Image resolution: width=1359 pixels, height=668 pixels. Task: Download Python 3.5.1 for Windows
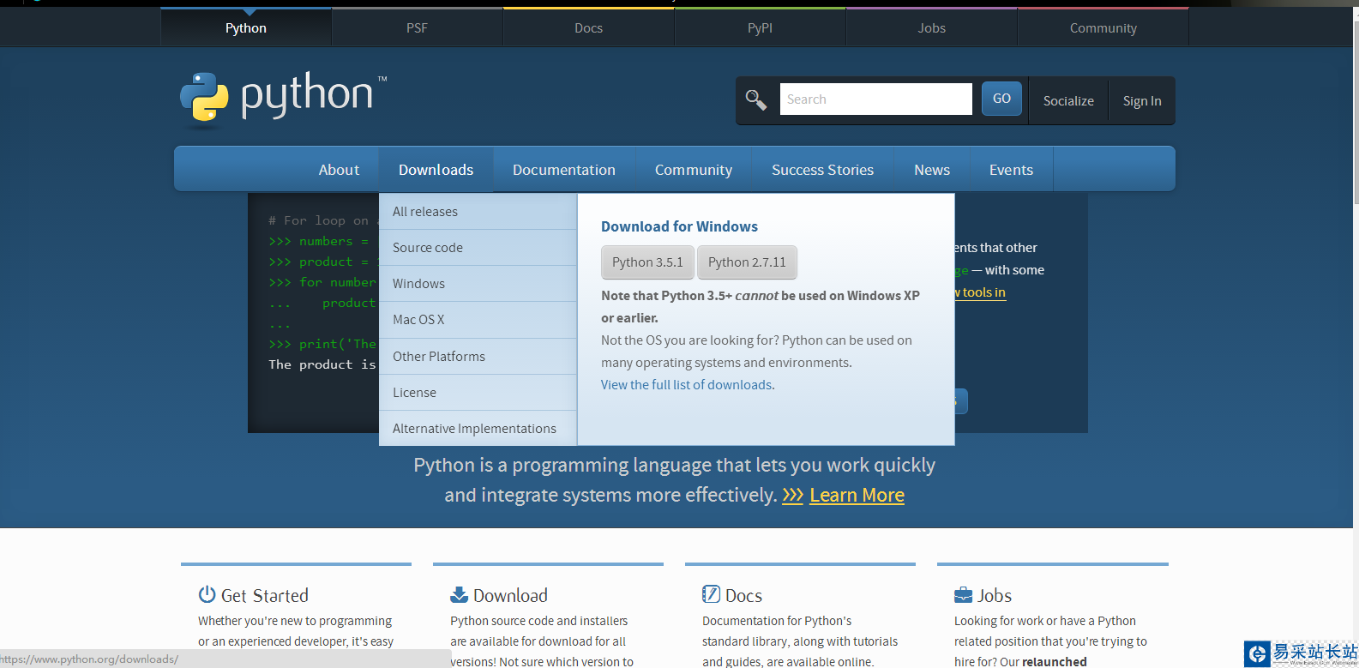pyautogui.click(x=647, y=262)
